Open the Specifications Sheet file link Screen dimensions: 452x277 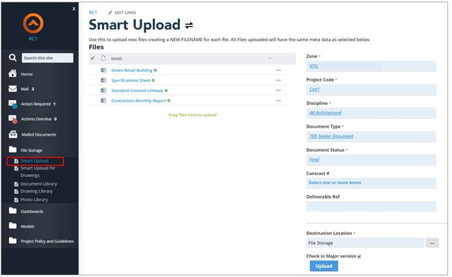click(x=131, y=81)
